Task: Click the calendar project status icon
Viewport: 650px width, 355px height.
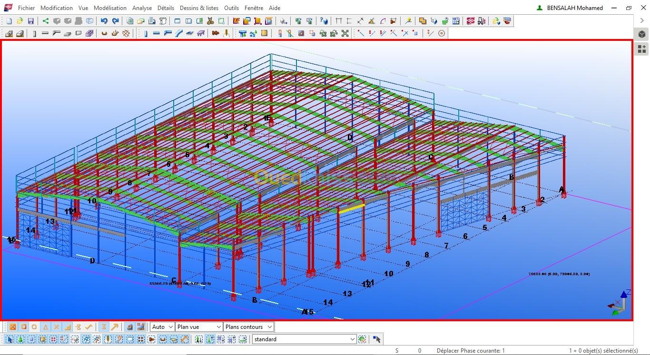Action: tap(456, 21)
